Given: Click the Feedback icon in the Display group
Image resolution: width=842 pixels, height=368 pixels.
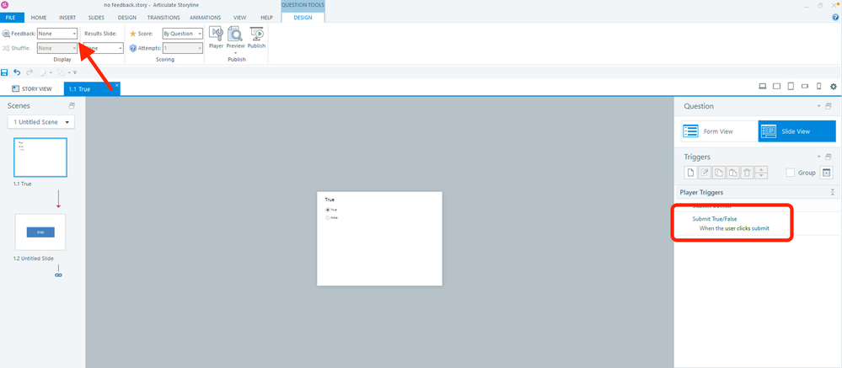Looking at the screenshot, I should pos(6,33).
